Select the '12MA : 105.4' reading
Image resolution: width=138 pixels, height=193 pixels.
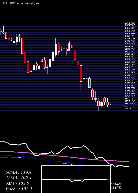18,178
